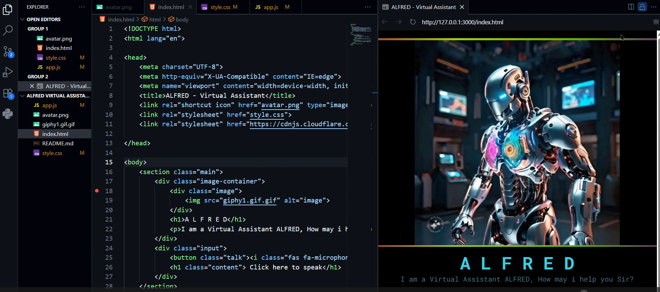Open Run and Debug view

(8, 72)
